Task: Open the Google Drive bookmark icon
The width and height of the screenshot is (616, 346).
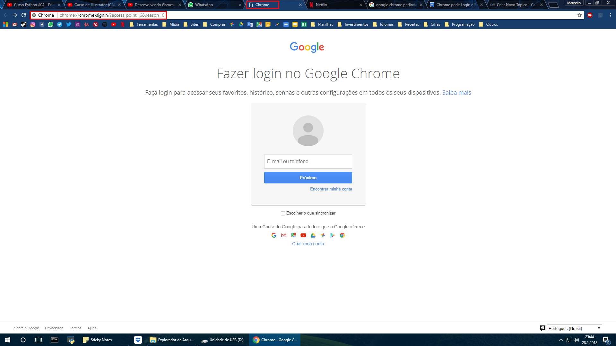Action: [x=241, y=24]
